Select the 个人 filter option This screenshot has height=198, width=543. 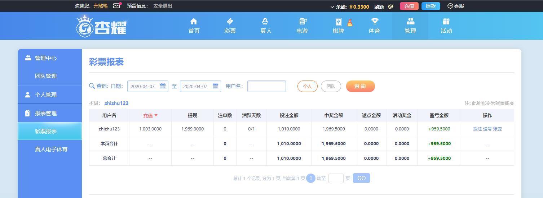coord(307,86)
